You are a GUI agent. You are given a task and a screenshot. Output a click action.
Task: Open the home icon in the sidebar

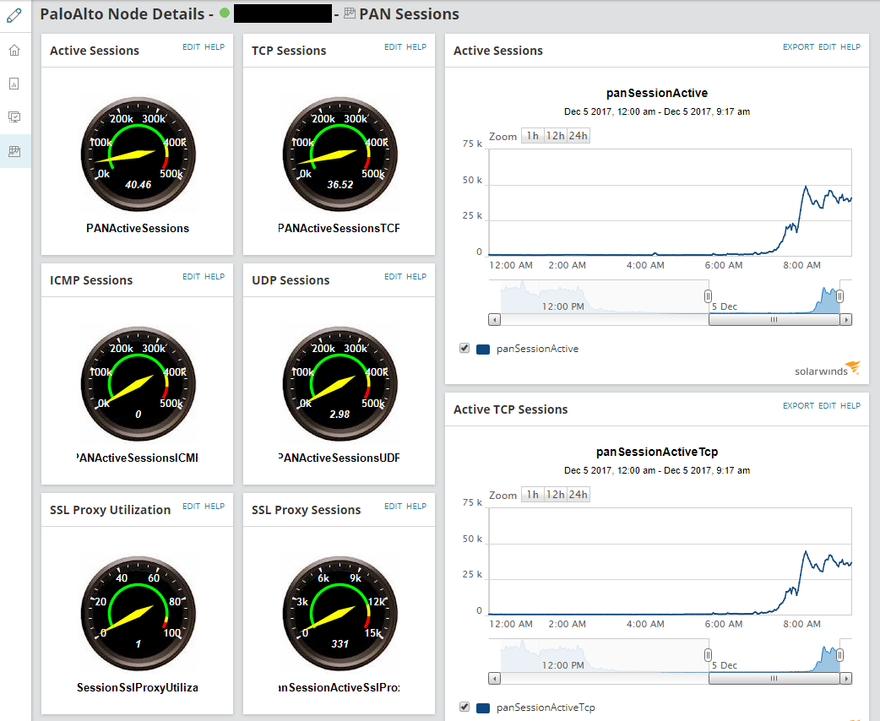tap(14, 51)
